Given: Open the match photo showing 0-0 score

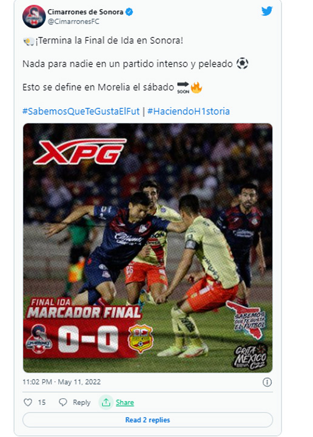Looking at the screenshot, I should click(147, 248).
